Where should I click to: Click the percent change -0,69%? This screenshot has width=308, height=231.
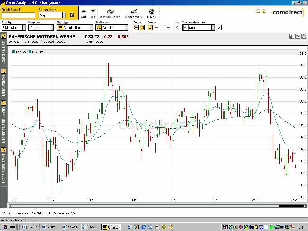tap(123, 37)
